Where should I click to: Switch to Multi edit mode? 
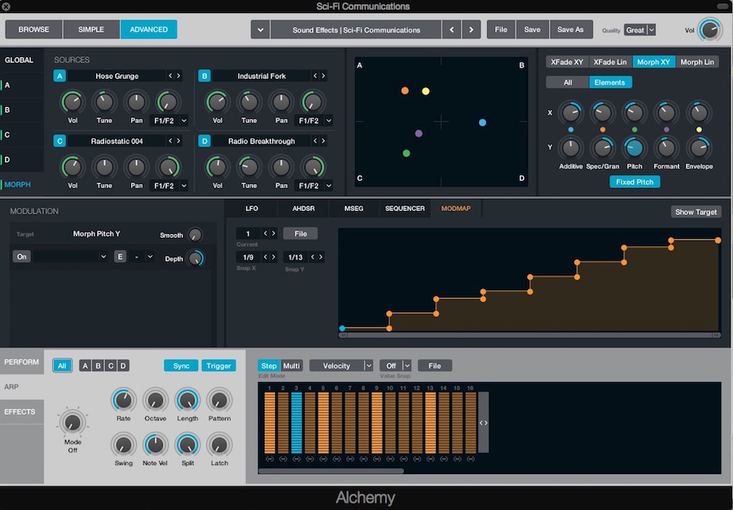coord(292,366)
